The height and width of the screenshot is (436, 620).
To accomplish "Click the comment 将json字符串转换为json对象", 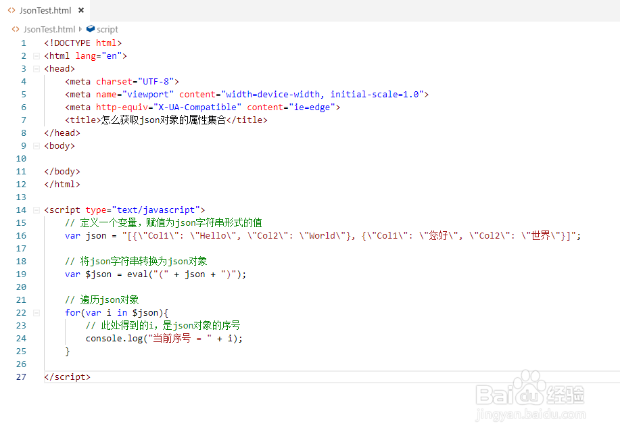I will pyautogui.click(x=136, y=262).
